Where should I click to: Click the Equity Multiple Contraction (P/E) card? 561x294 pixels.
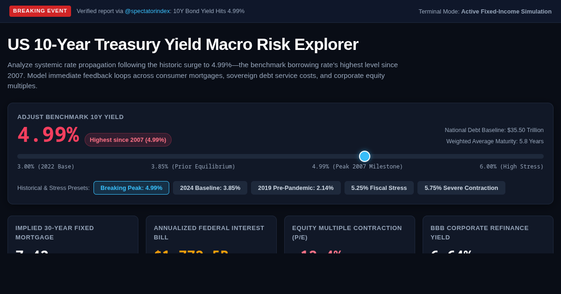click(350, 235)
